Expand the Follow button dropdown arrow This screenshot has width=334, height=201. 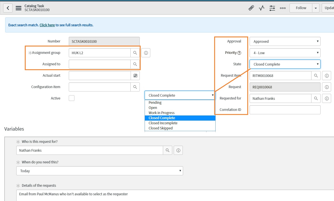(x=316, y=8)
